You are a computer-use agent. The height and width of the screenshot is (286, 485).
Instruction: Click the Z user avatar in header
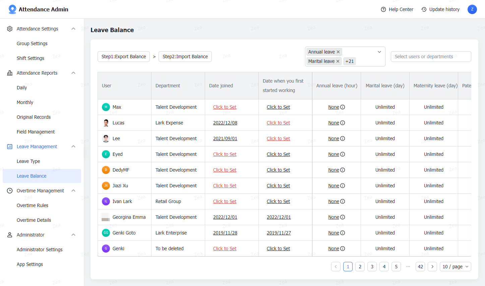point(472,9)
